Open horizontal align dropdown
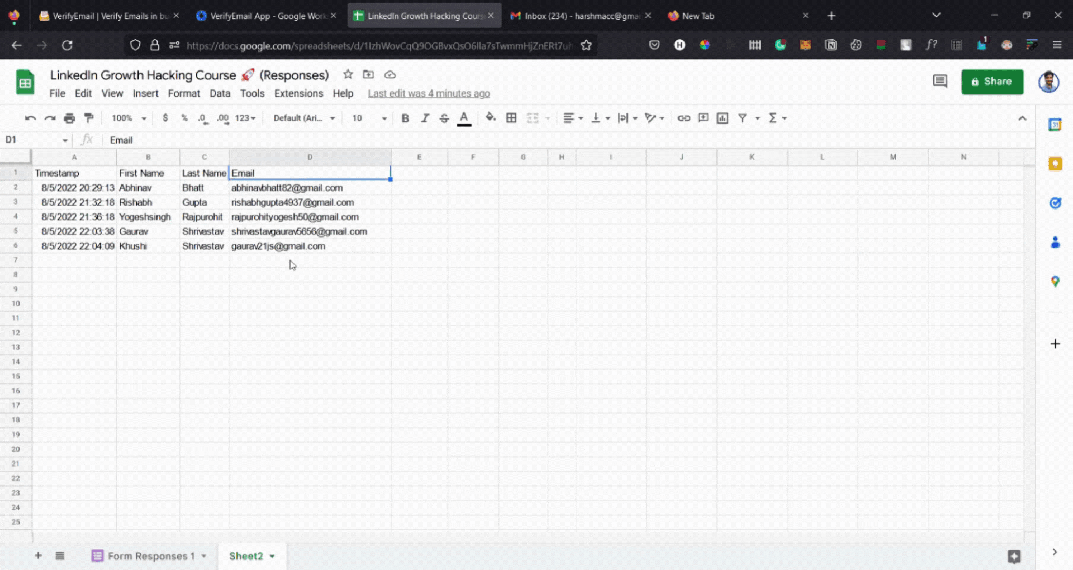This screenshot has width=1073, height=570. (x=573, y=118)
